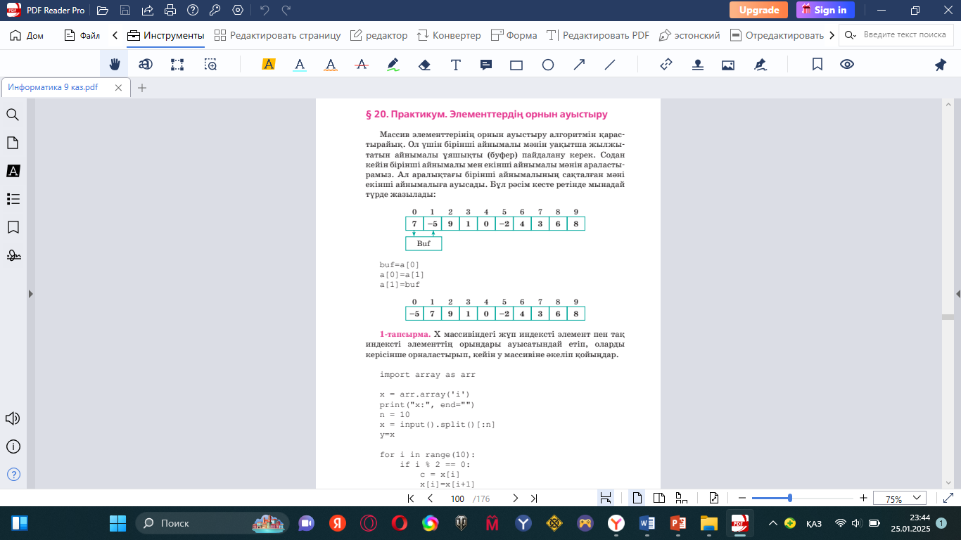Image resolution: width=961 pixels, height=540 pixels.
Task: Pick the rectangle shape tool
Action: (x=516, y=65)
